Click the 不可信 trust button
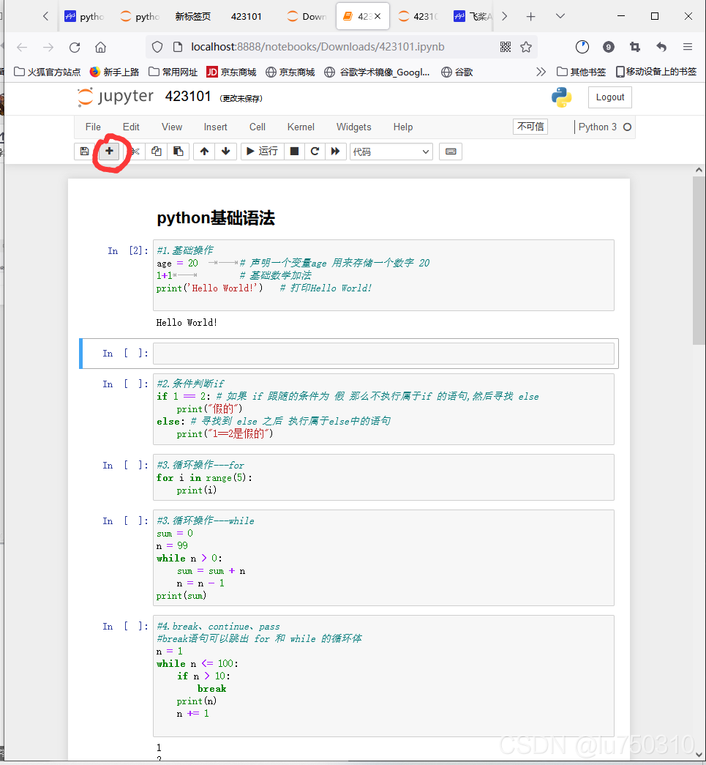Viewport: 706px width, 765px height. click(x=530, y=126)
